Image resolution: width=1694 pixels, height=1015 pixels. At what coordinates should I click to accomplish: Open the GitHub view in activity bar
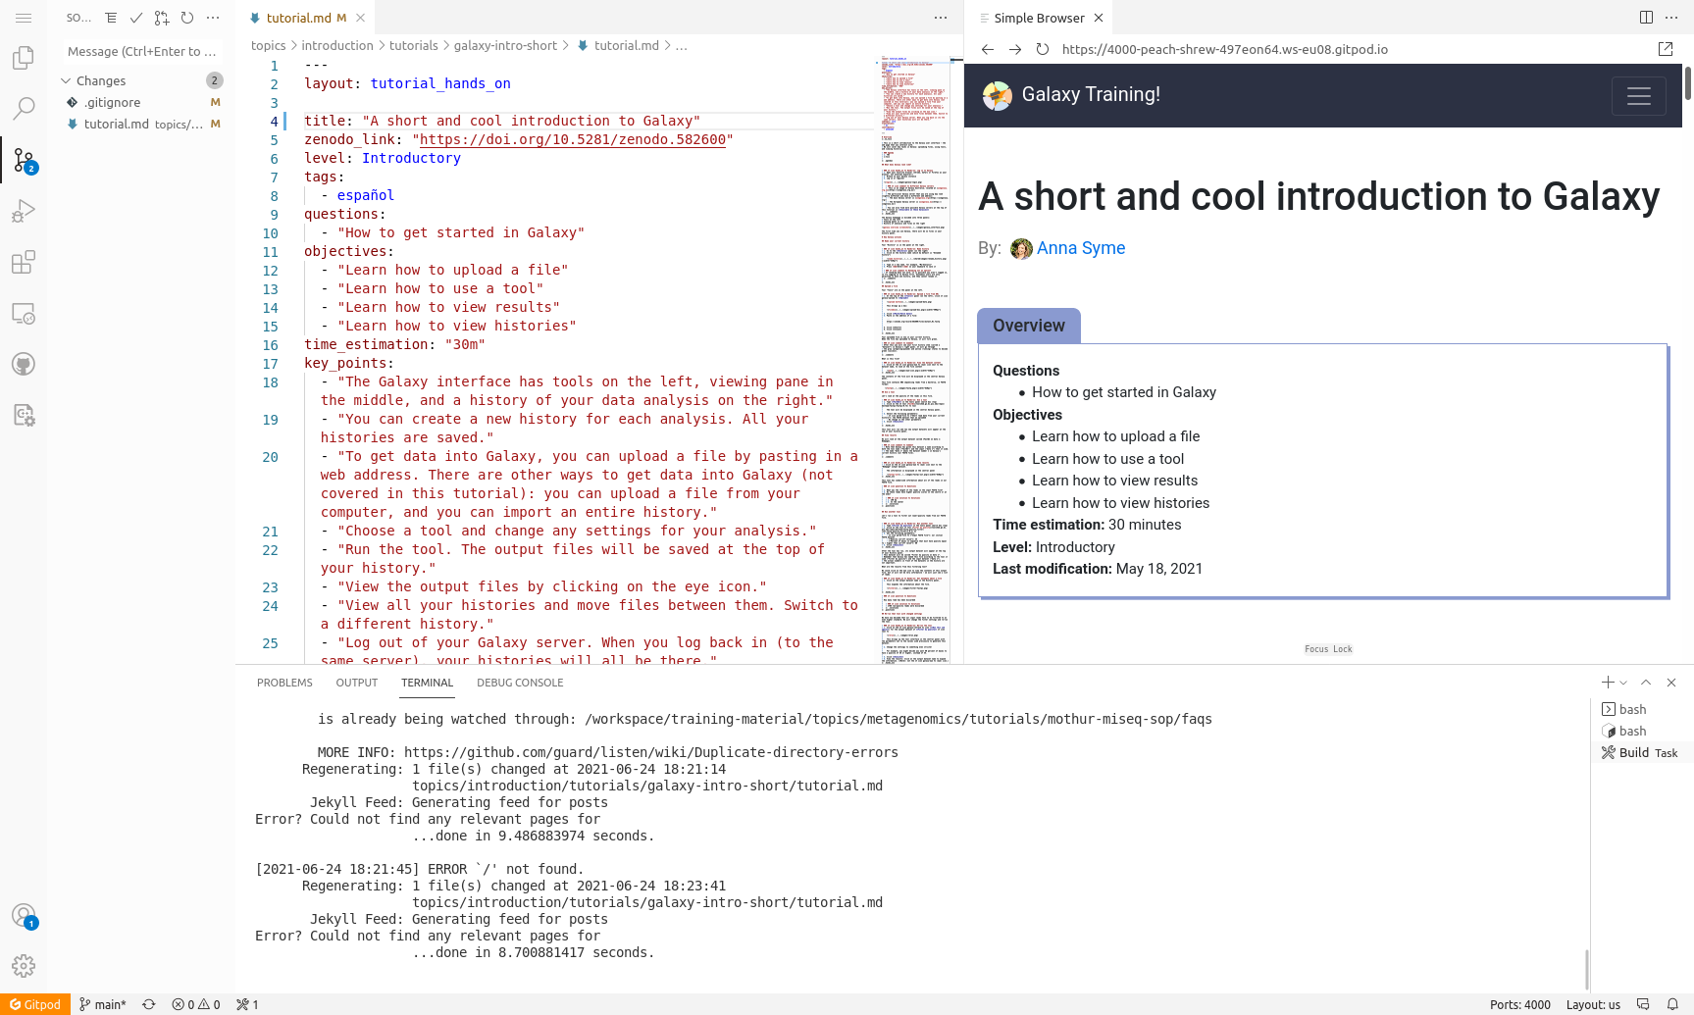pyautogui.click(x=24, y=364)
